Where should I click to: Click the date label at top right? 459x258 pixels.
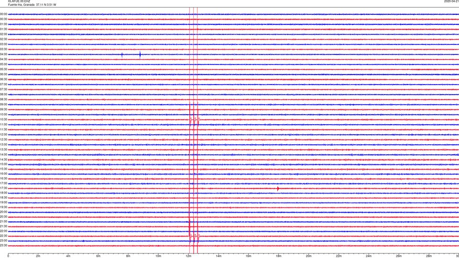point(451,1)
